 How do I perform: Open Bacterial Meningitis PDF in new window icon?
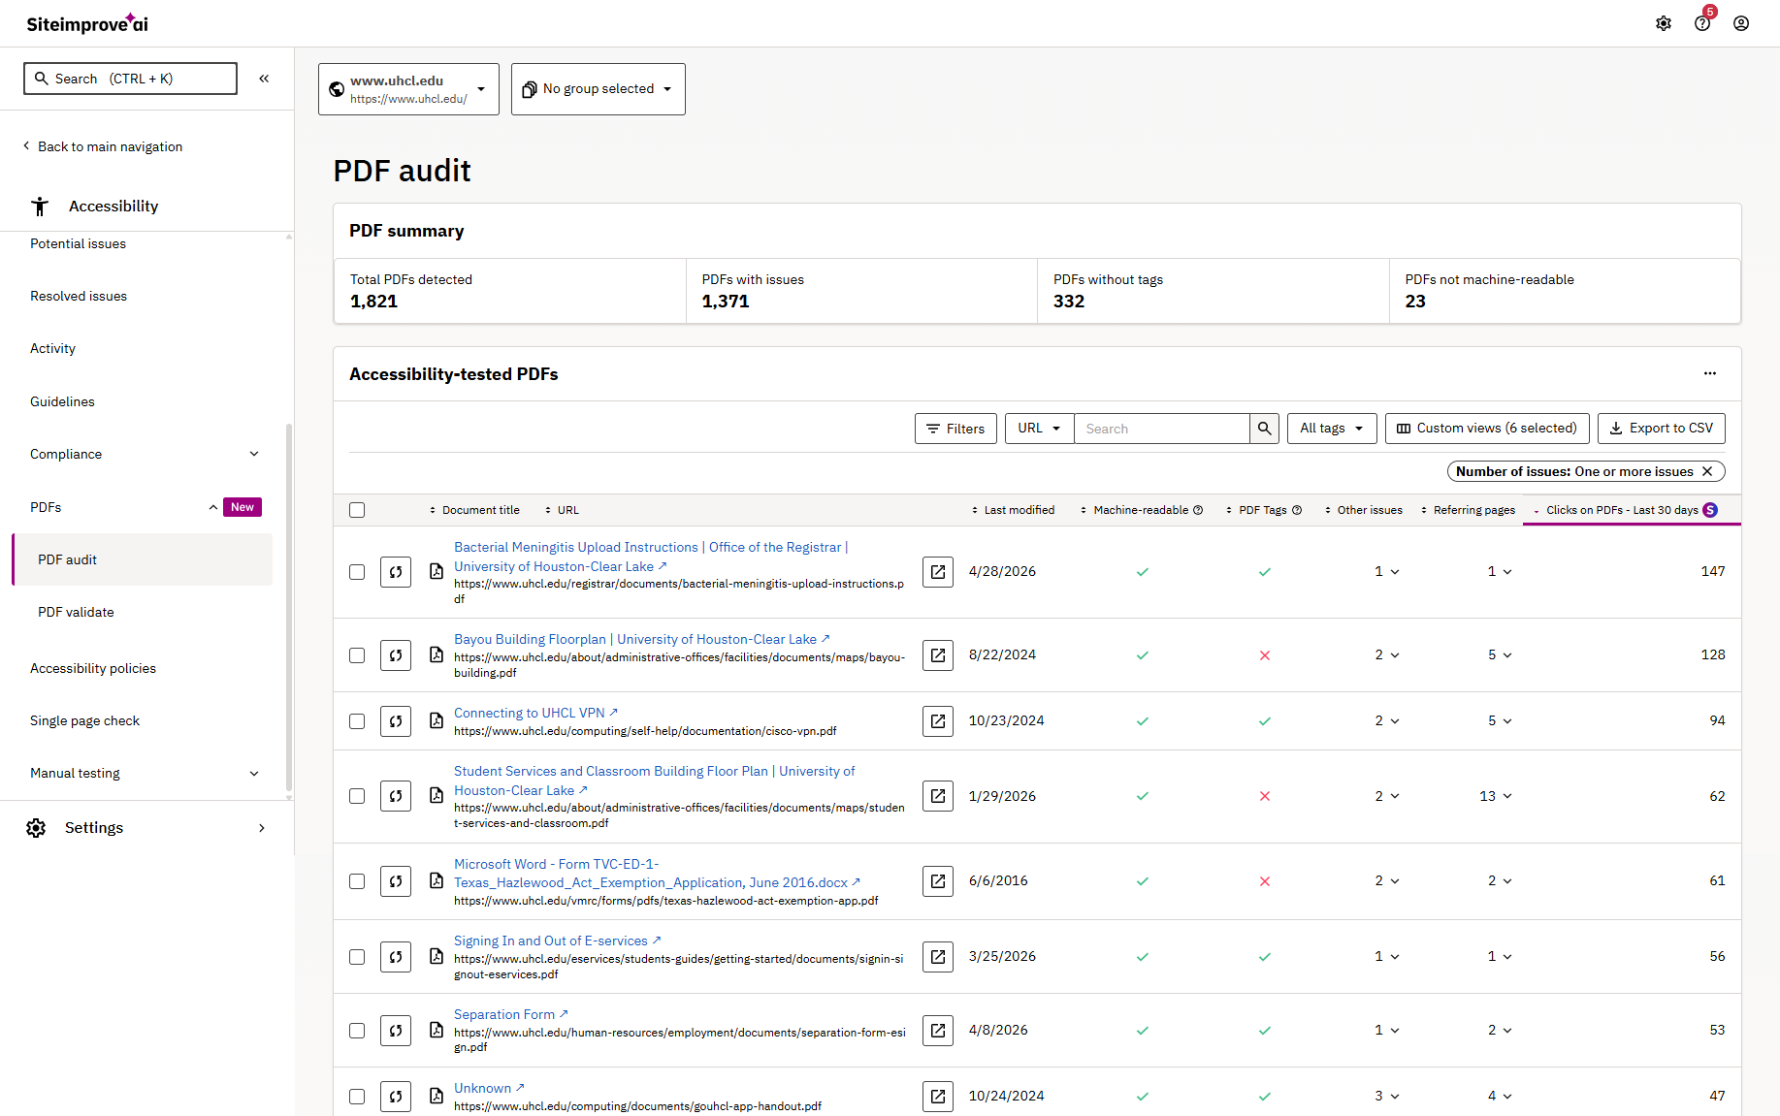click(x=938, y=572)
